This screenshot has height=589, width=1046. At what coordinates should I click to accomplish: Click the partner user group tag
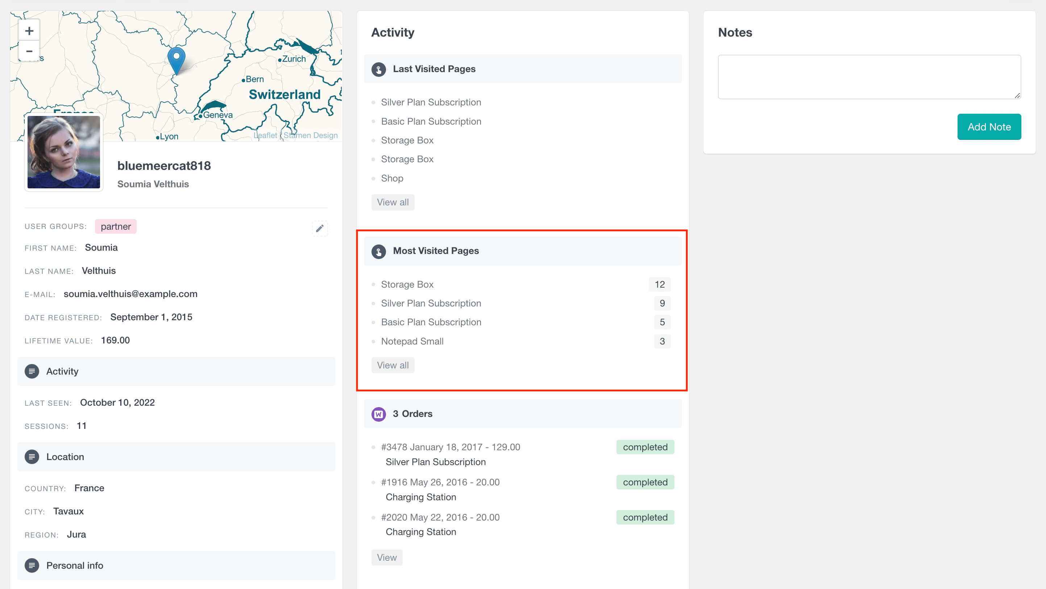[x=115, y=226]
